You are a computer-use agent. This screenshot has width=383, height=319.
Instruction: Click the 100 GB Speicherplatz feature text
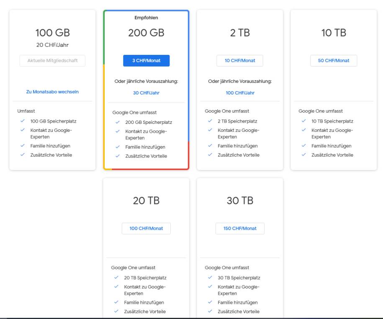[53, 121]
